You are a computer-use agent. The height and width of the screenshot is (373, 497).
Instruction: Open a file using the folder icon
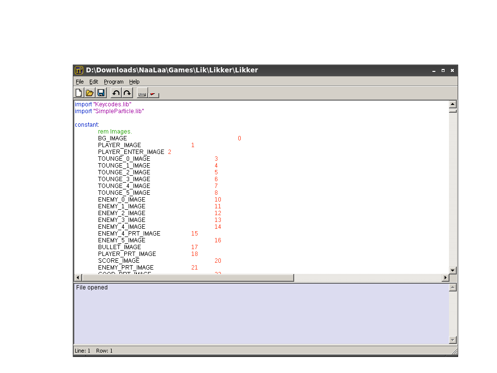[90, 93]
